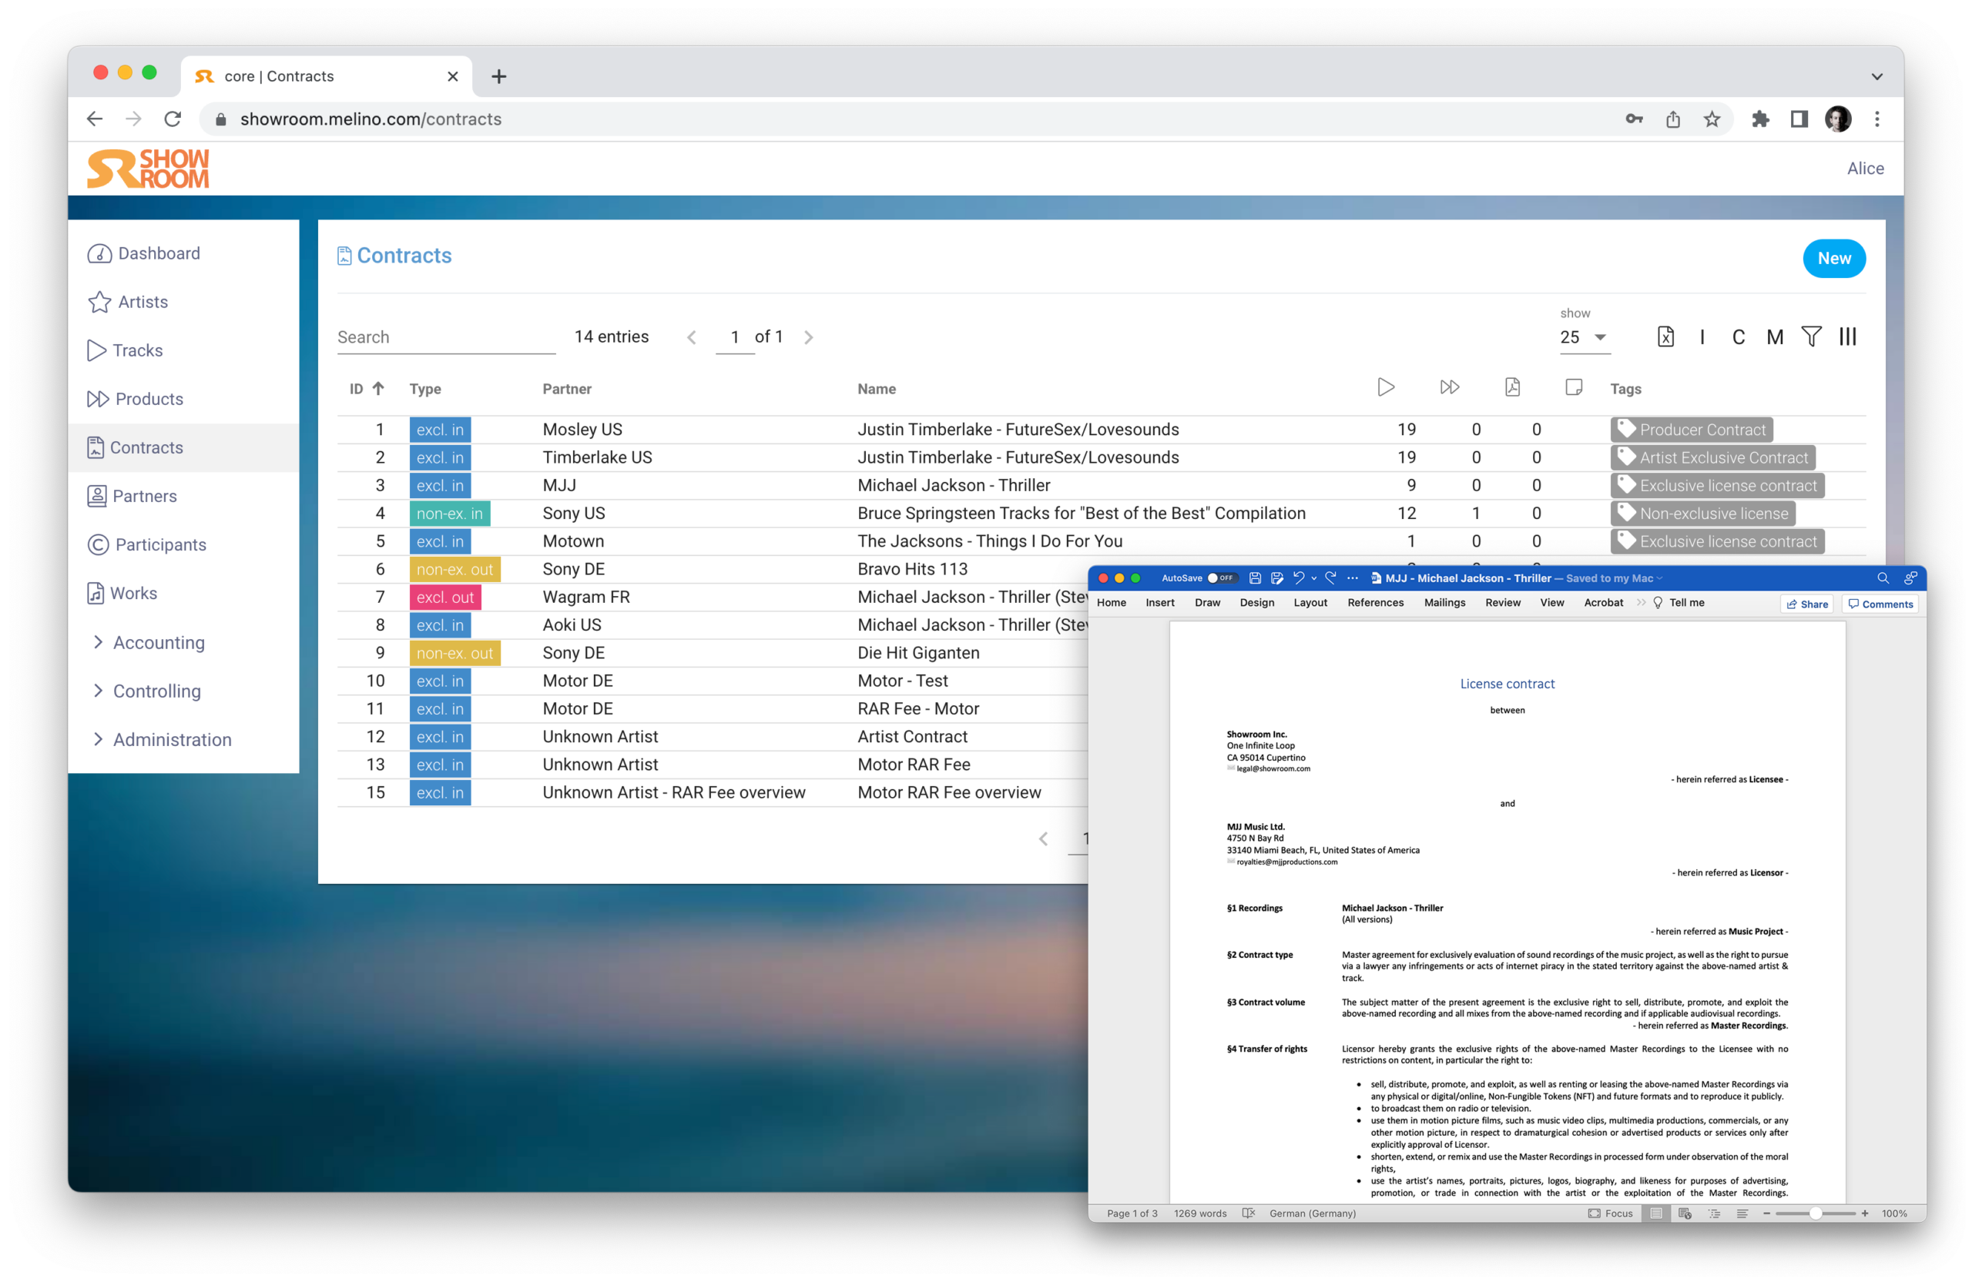Click the New contract button

point(1833,259)
